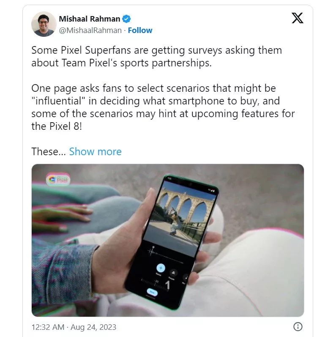Image resolution: width=336 pixels, height=337 pixels.
Task: Click the X logo icon
Action: [x=298, y=19]
